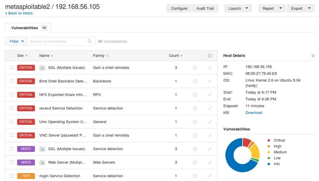Check the mixed SSL (Multiple Issues) row
319x181 pixels.
tap(11, 149)
